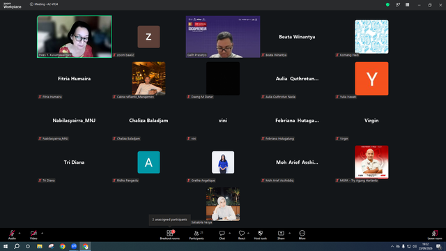446x251 pixels.
Task: Click the 'Meeting - A2-VR34' title text
Action: click(46, 4)
